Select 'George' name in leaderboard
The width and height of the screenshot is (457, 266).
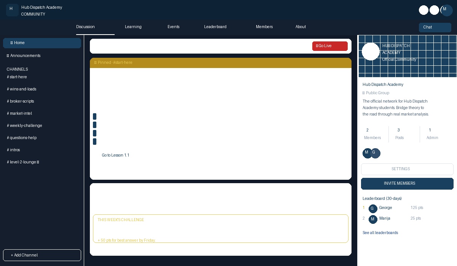385,208
